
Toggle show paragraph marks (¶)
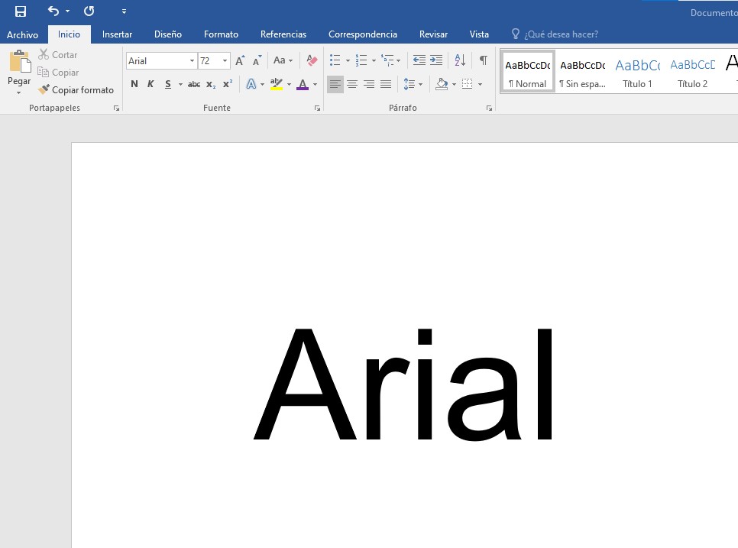[x=483, y=60]
